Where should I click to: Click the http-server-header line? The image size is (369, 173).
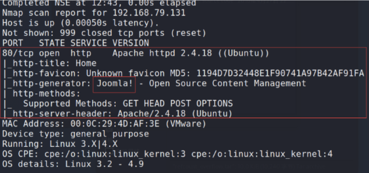pos(118,114)
